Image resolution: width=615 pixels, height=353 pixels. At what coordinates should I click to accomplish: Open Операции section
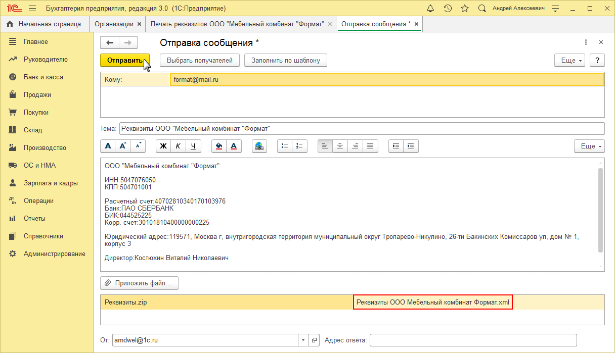pyautogui.click(x=47, y=200)
